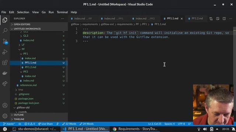This screenshot has height=132, width=236.
Task: Expand the GL3 folder
Action: 25,36
